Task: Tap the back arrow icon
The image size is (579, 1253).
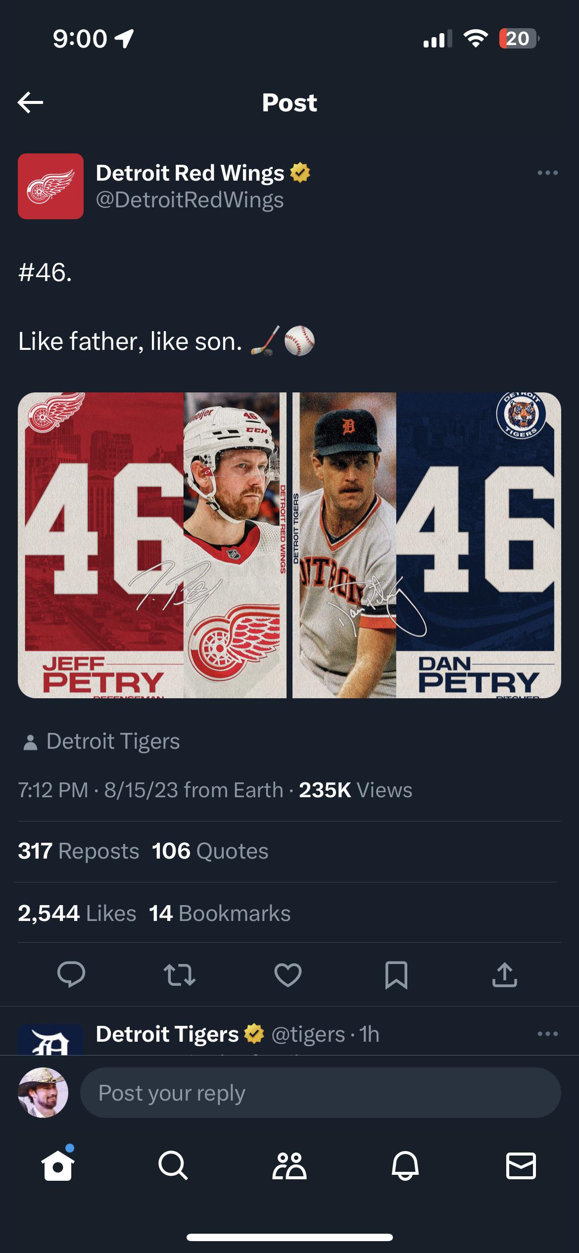Action: pos(31,102)
